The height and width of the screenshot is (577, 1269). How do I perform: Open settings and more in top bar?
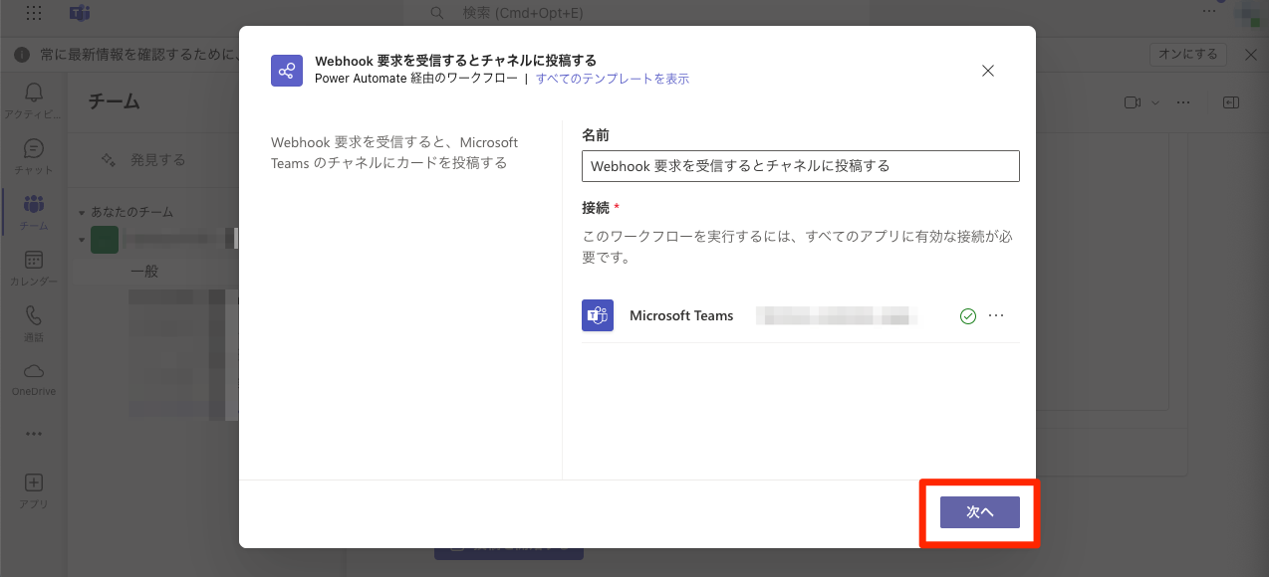[1209, 11]
